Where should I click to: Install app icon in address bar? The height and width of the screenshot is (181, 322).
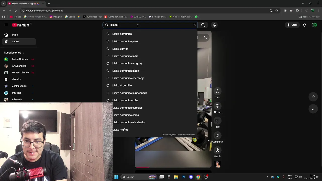(271, 11)
